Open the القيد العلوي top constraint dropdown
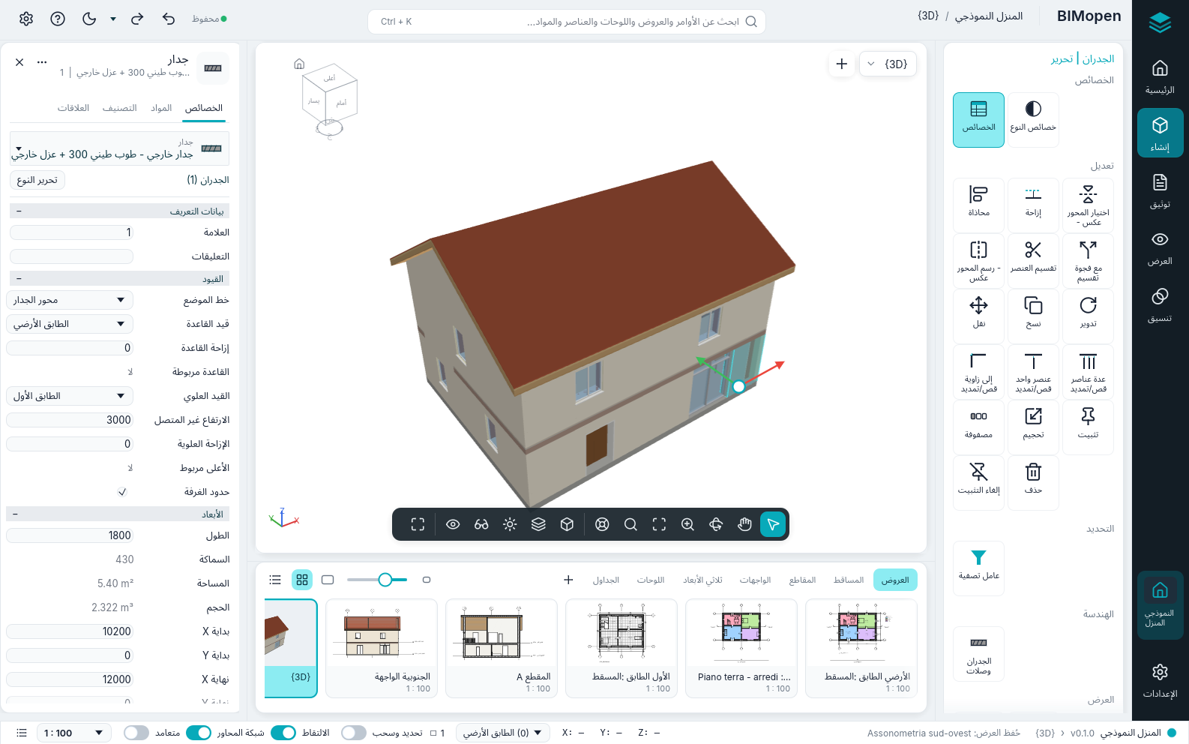1189x744 pixels. [x=70, y=396]
